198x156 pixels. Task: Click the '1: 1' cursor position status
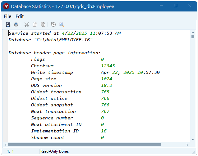[10, 151]
